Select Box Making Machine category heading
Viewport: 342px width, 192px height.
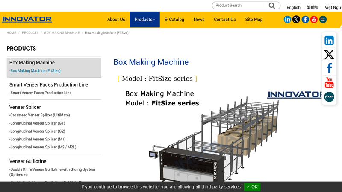pyautogui.click(x=32, y=63)
